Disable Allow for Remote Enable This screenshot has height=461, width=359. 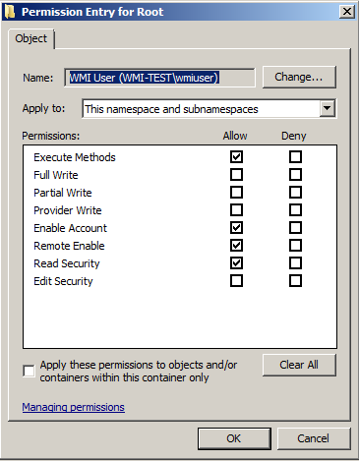[x=236, y=246]
